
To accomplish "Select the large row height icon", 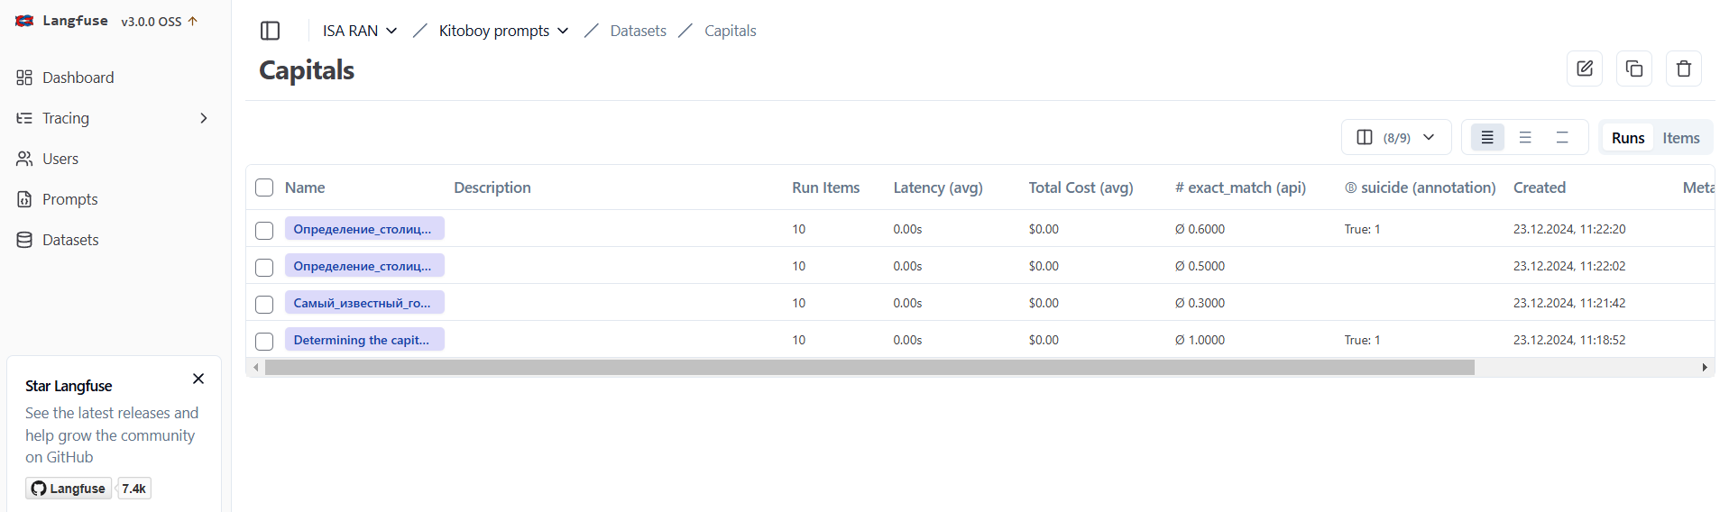I will click(1562, 138).
